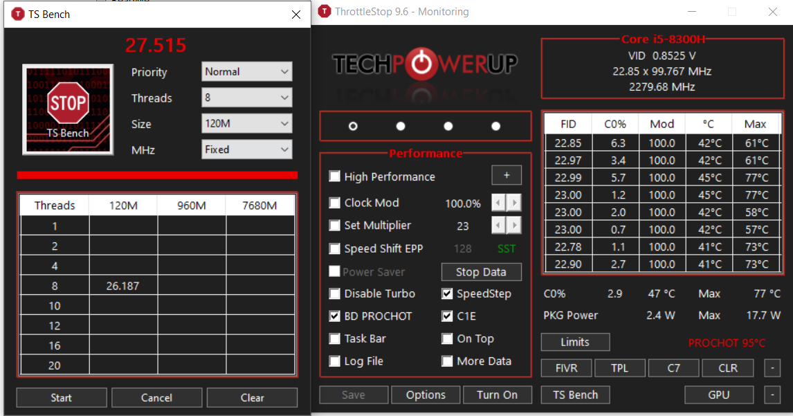The height and width of the screenshot is (416, 793).
Task: Click the ThrottleStop title bar icon
Action: 324,11
